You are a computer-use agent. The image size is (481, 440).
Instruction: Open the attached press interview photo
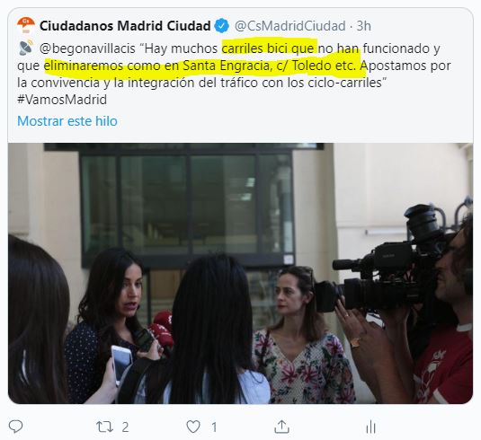241,273
